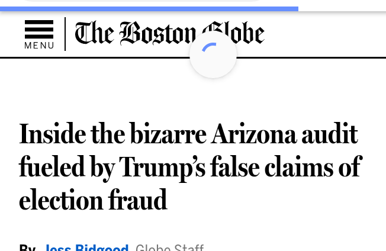Click the vertical divider beside the logo
386x251 pixels.
(x=65, y=34)
